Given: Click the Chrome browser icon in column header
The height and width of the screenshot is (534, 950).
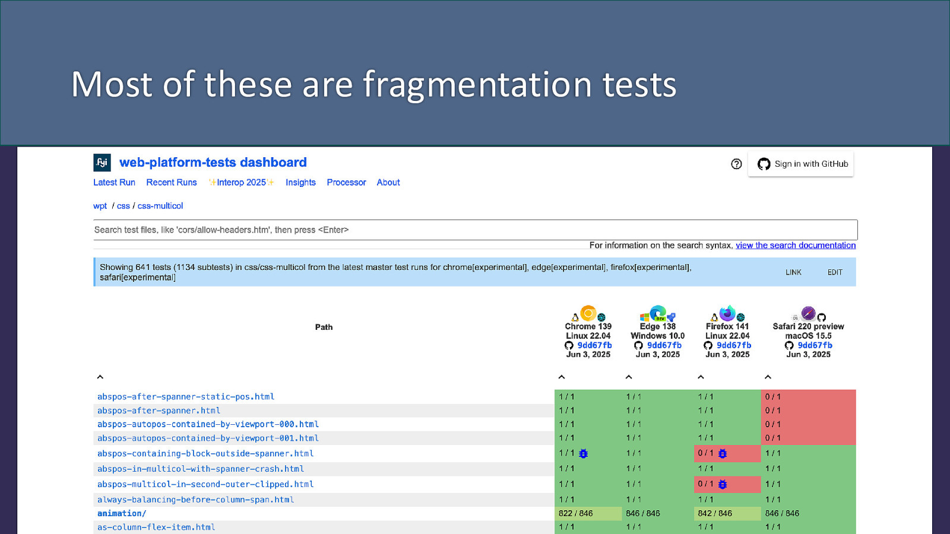Looking at the screenshot, I should [x=588, y=313].
